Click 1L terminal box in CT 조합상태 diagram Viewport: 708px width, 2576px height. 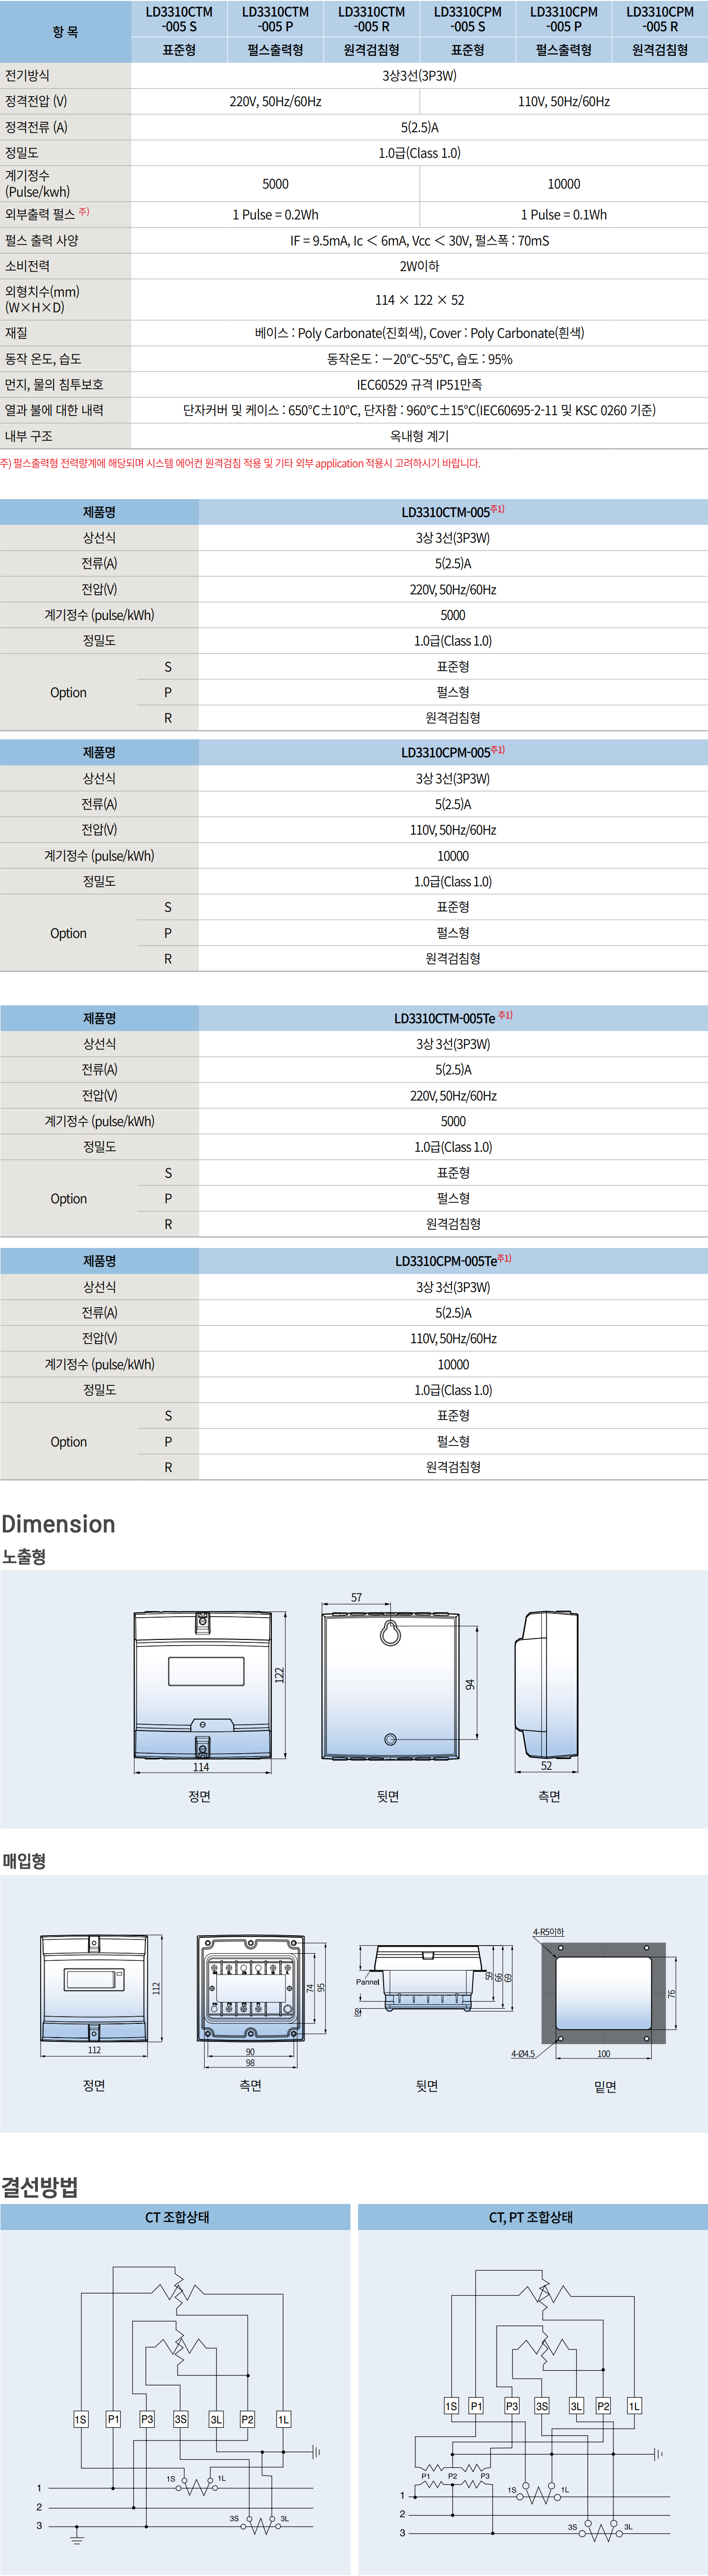click(x=284, y=2419)
